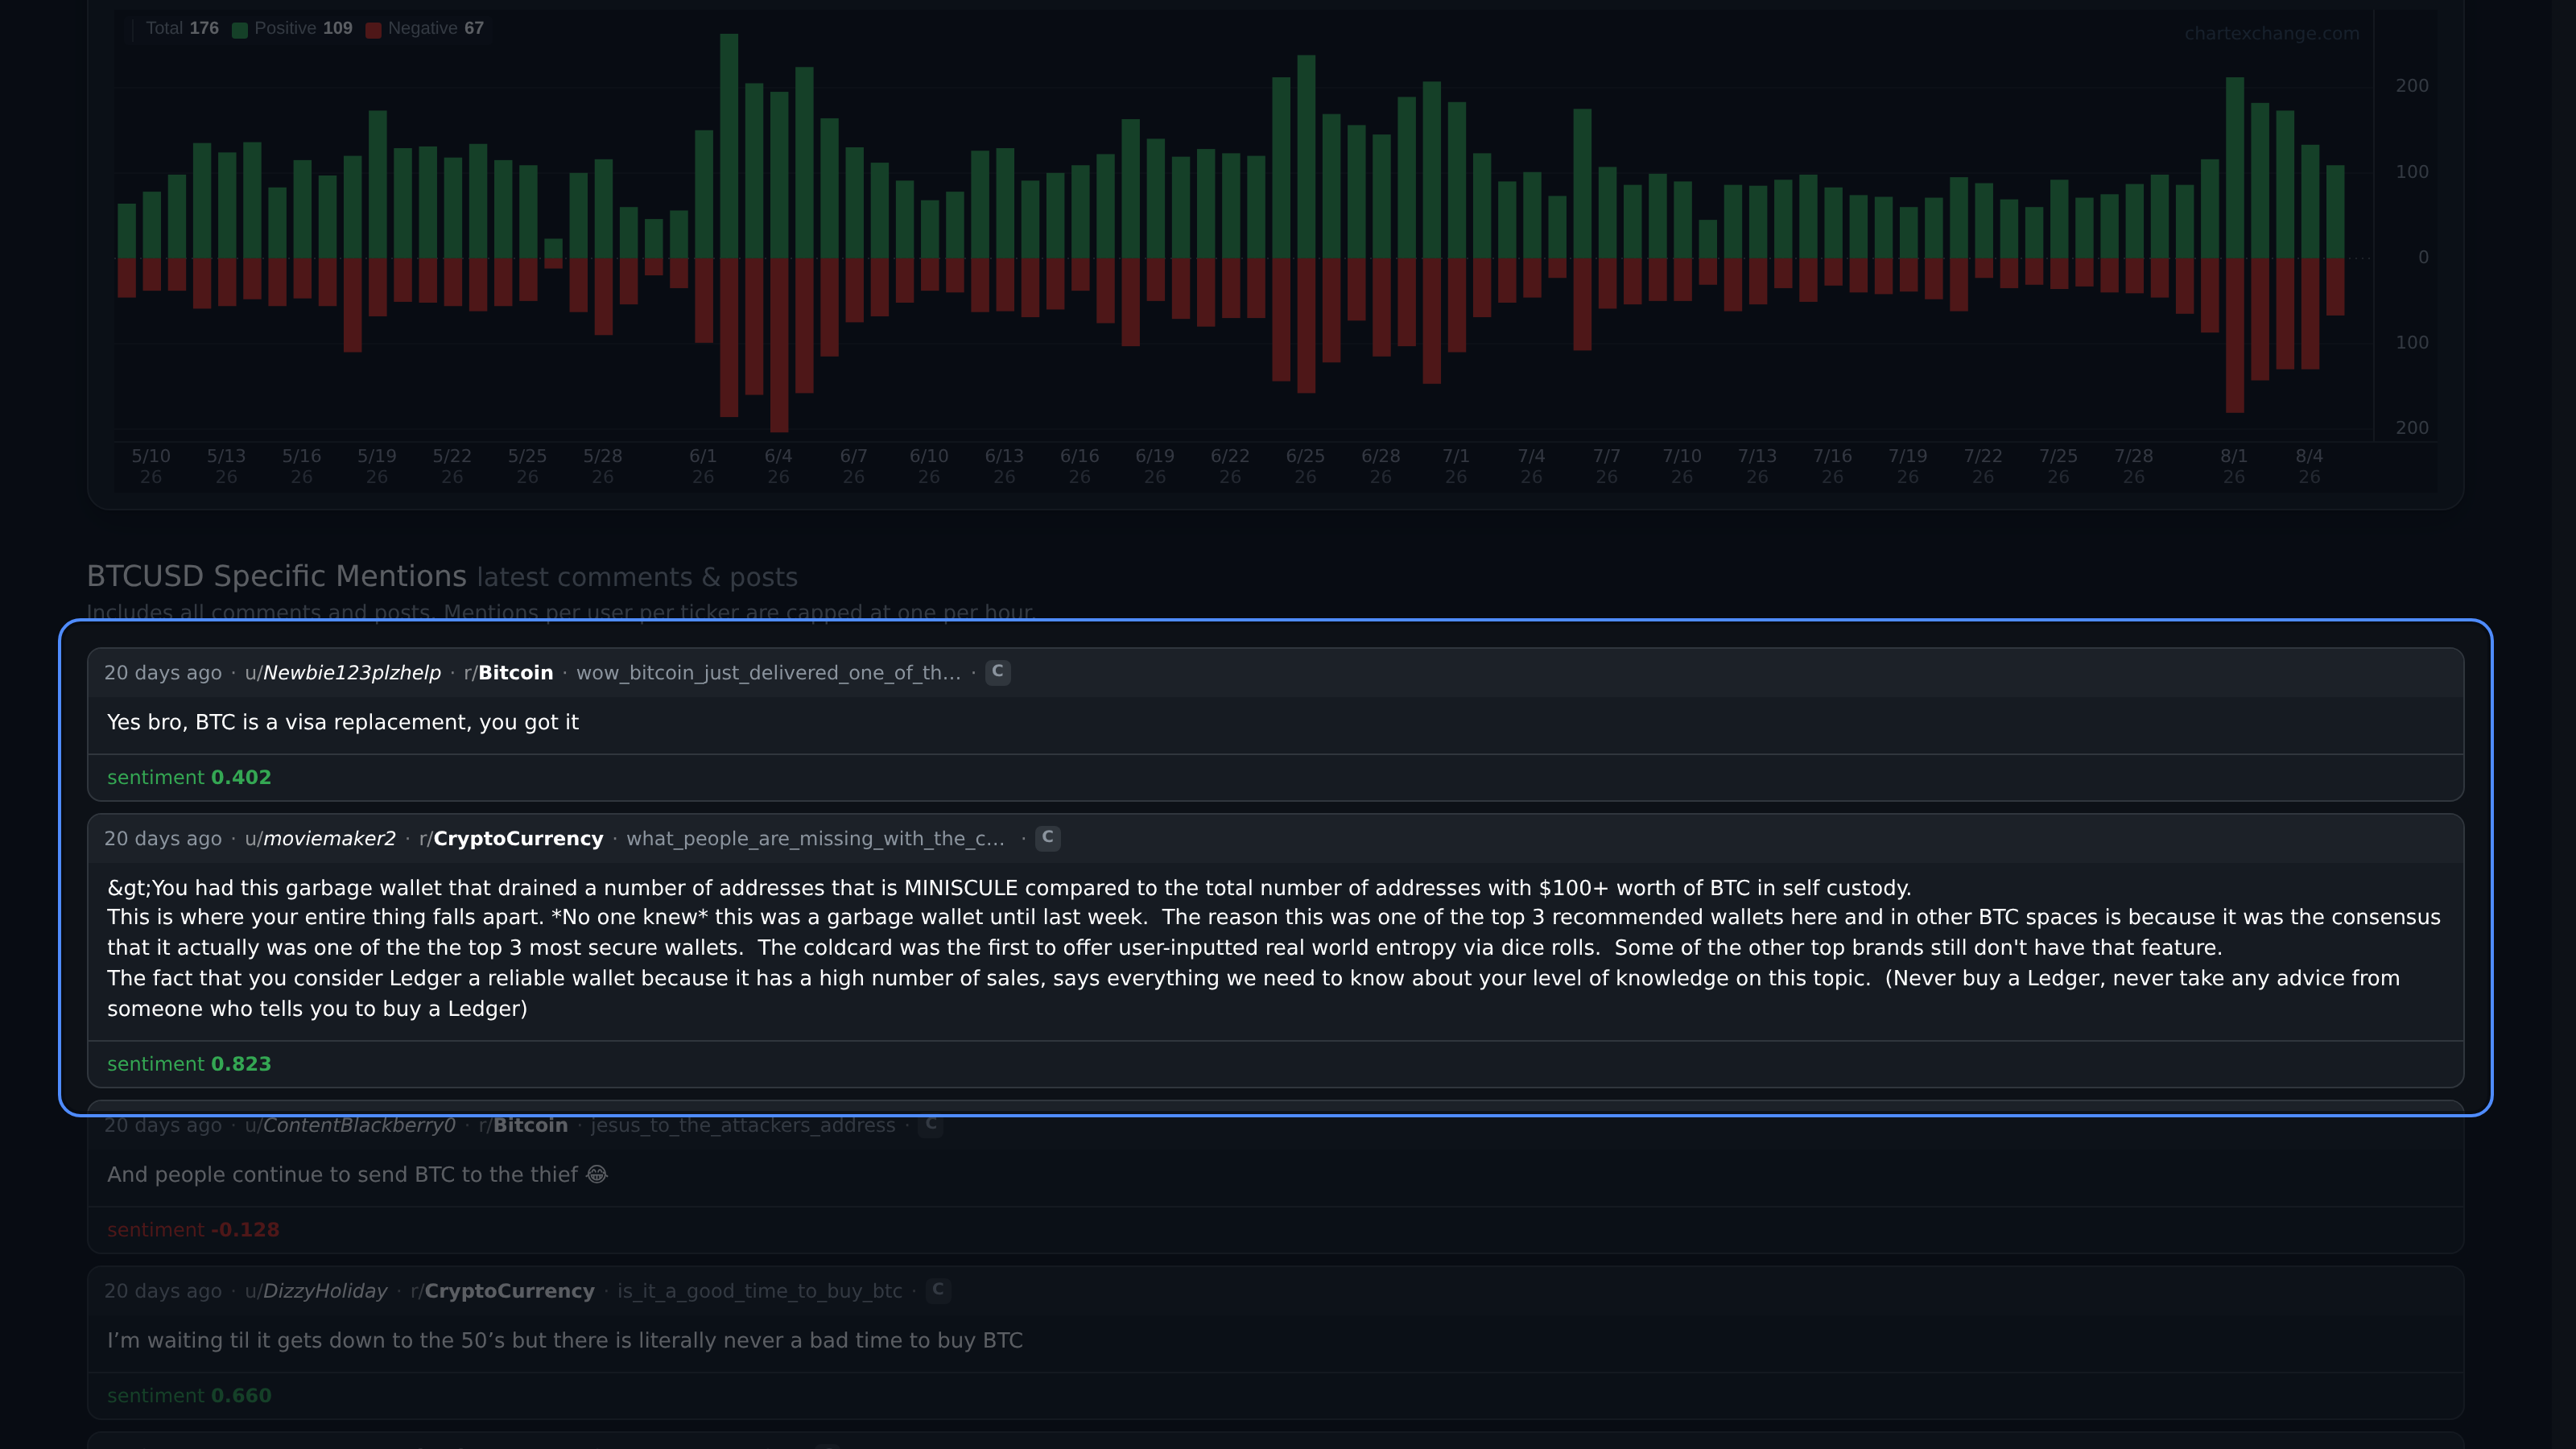This screenshot has width=2576, height=1449.
Task: Open thread what_people_are_missing_with_the_c...
Action: point(816,839)
